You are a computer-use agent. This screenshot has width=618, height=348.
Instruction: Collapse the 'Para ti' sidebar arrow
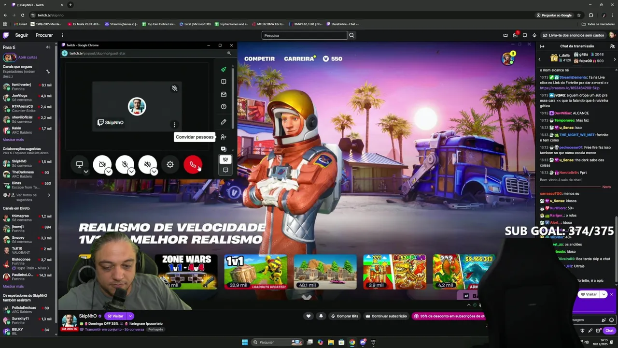click(48, 47)
